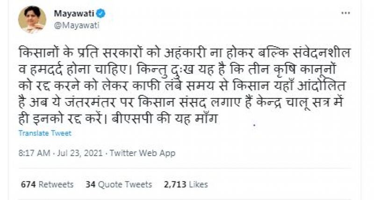The height and width of the screenshot is (200, 374).
Task: Click the number 2,713 beside Likes
Action: coord(174,184)
